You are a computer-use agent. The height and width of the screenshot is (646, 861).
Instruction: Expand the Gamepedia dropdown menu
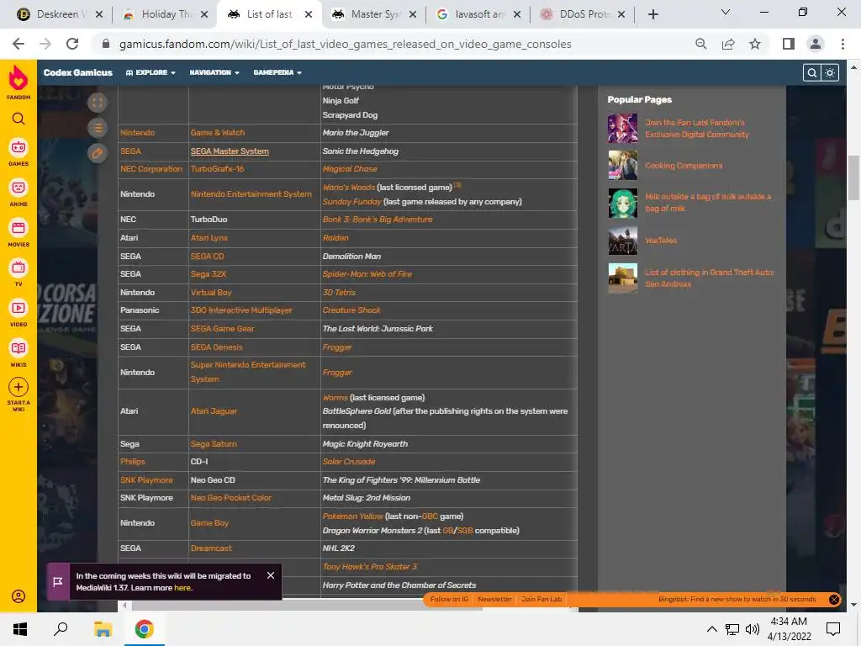tap(277, 72)
